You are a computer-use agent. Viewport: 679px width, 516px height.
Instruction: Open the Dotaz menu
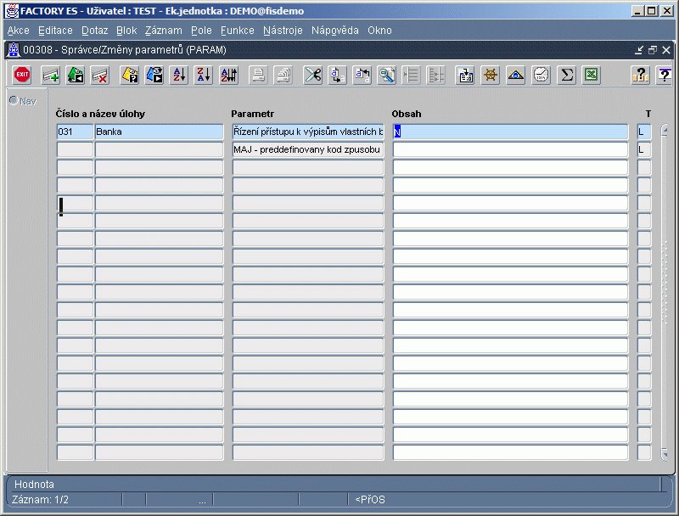click(94, 31)
